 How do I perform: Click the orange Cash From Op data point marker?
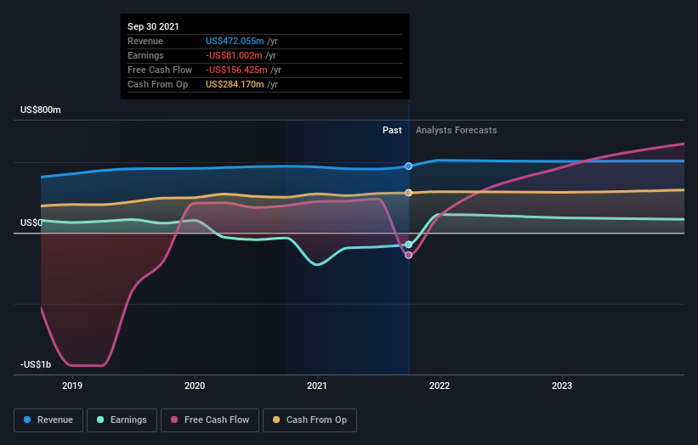(x=409, y=193)
